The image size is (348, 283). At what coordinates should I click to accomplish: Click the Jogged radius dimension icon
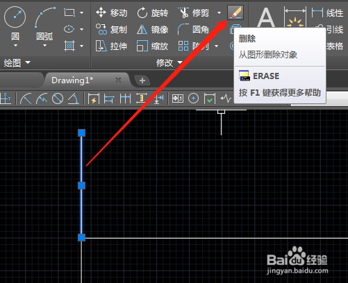(42, 98)
